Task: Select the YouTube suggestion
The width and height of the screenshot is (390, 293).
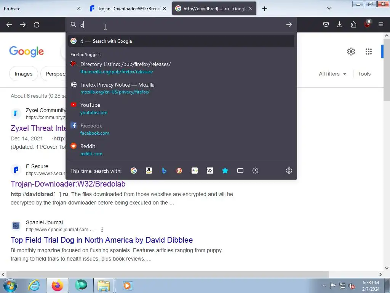Action: [181, 109]
